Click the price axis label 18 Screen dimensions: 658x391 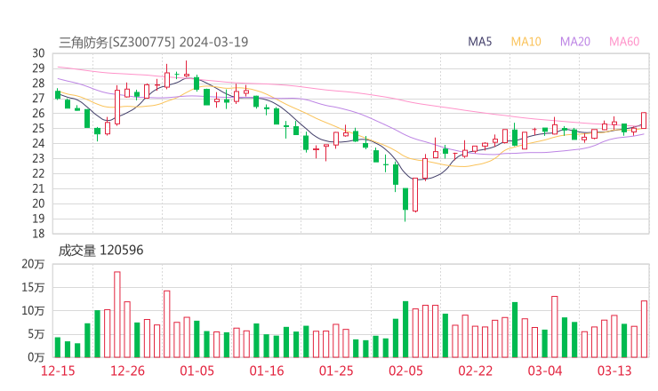pos(38,234)
